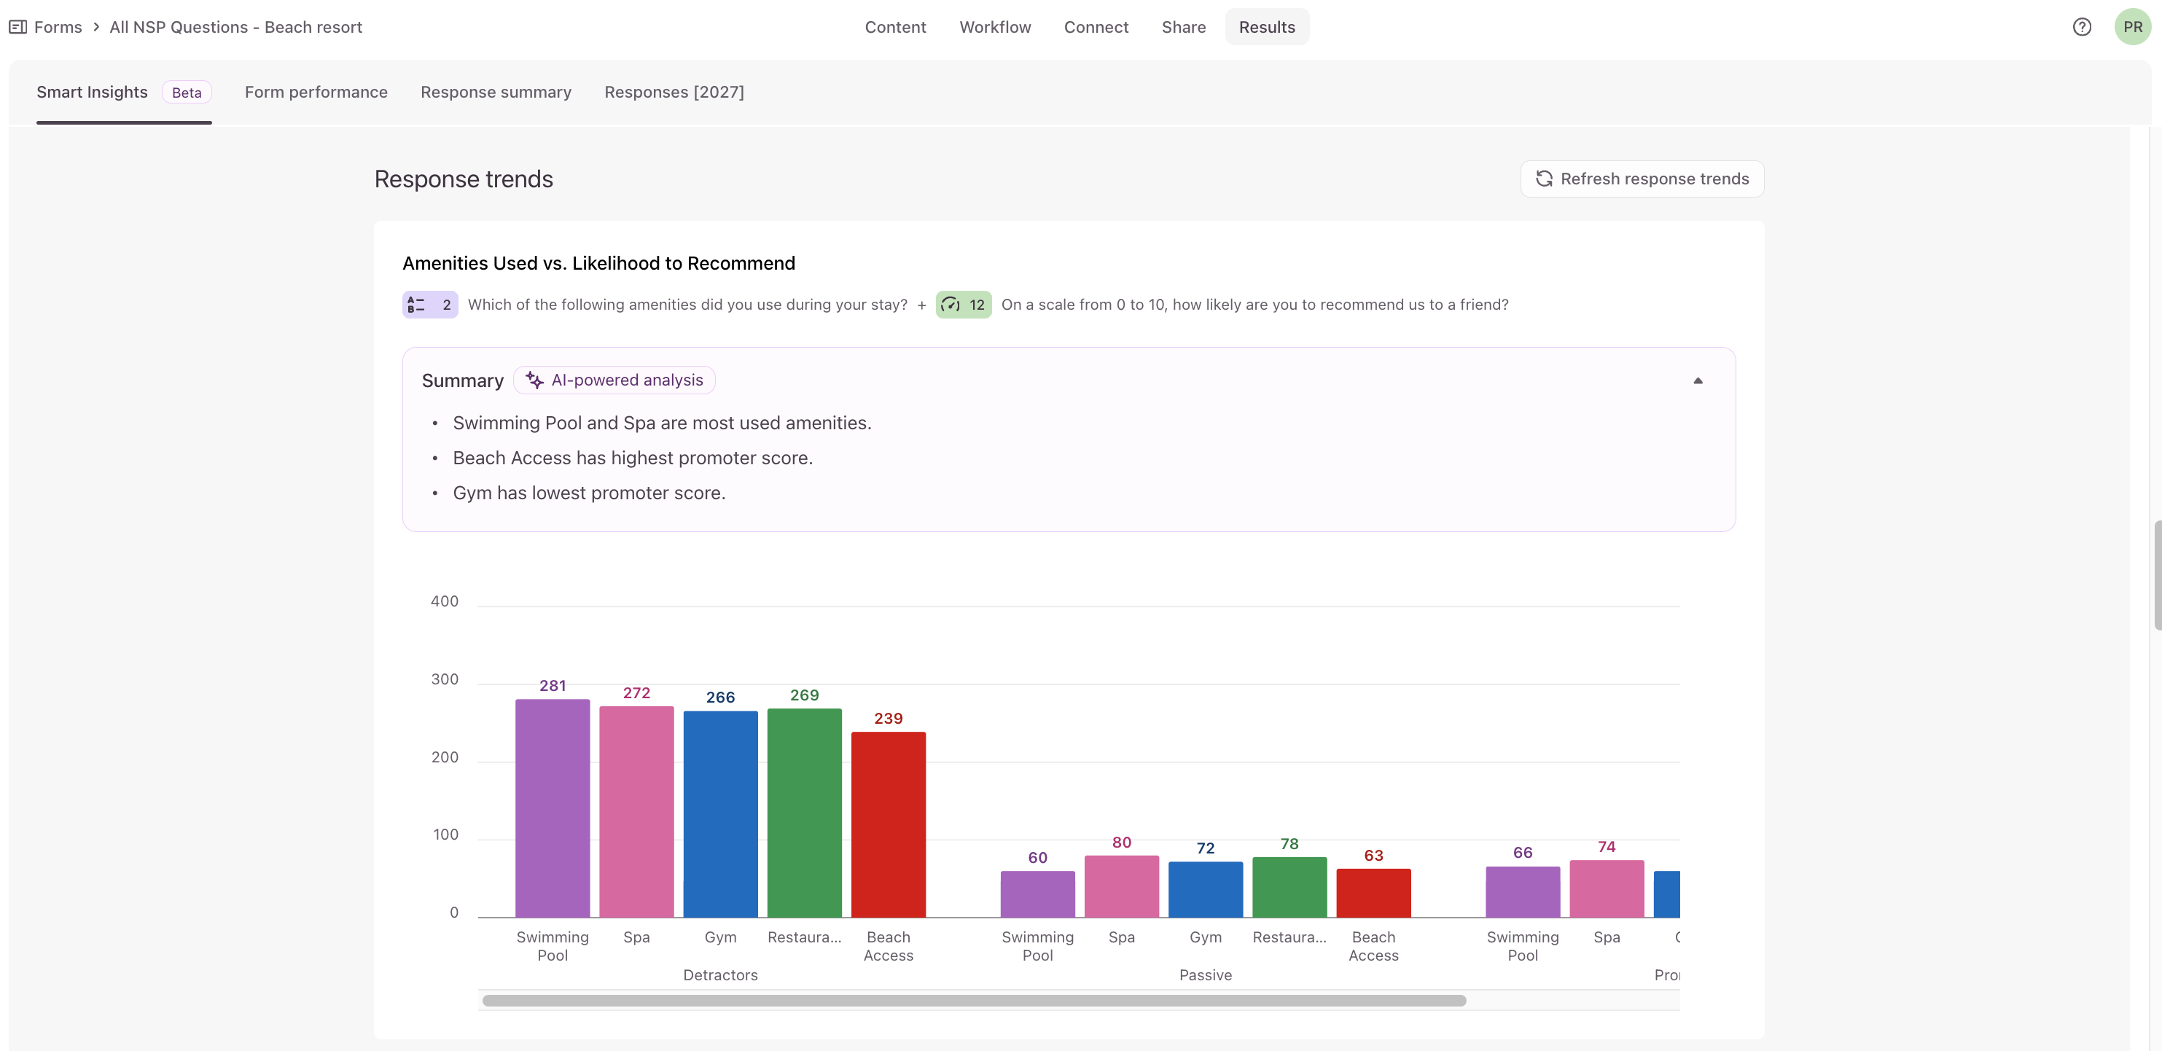Click Refresh response trends button
Screen dimensions: 2162x1051
(x=1642, y=179)
